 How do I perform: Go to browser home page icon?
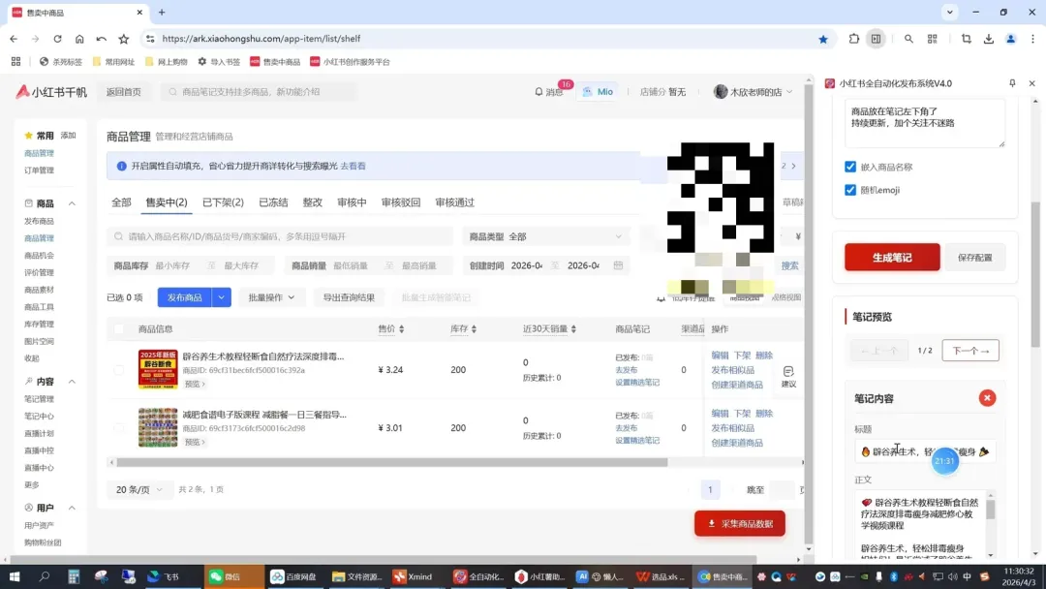point(79,39)
